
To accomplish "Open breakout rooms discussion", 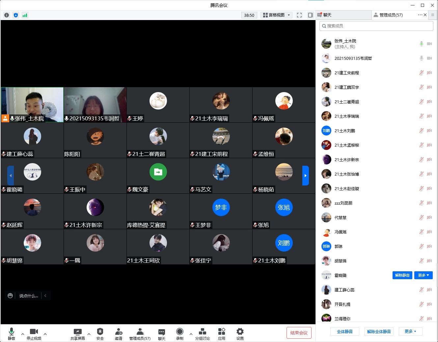I will 202,333.
